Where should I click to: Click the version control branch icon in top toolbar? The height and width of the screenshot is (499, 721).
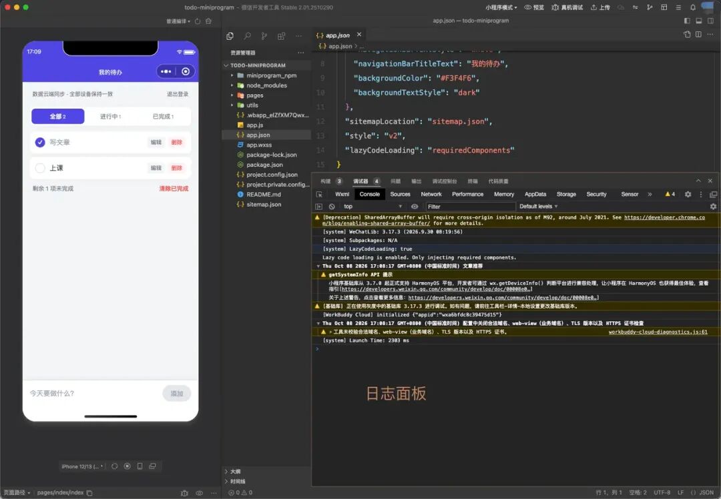650,7
